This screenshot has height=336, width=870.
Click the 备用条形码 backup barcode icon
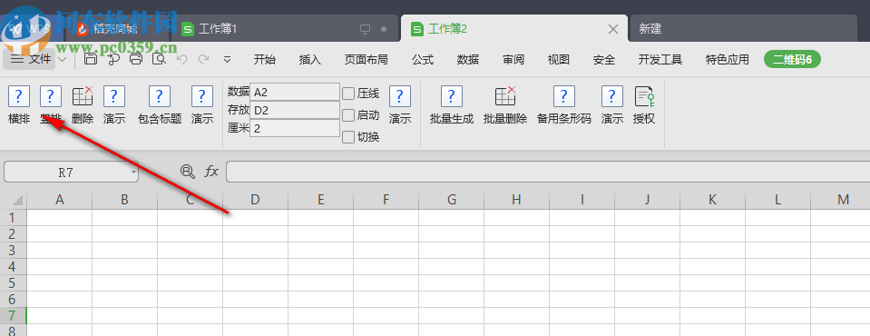tap(563, 96)
